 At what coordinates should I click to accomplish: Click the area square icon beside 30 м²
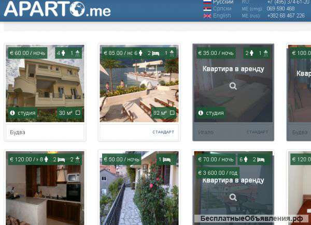(78, 113)
